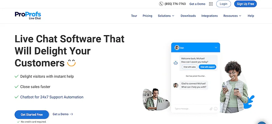
Task: Collapse chat widget with header chevron
Action: point(216,48)
